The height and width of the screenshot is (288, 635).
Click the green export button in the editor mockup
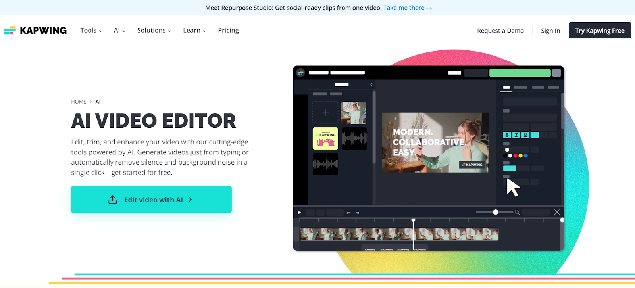point(520,73)
